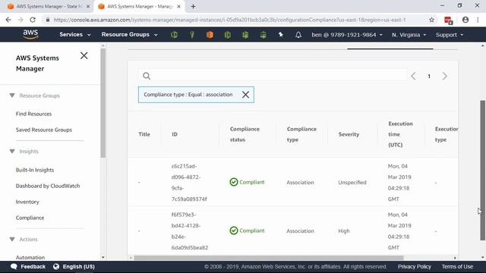
Task: Go to next page of results
Action: 445,76
